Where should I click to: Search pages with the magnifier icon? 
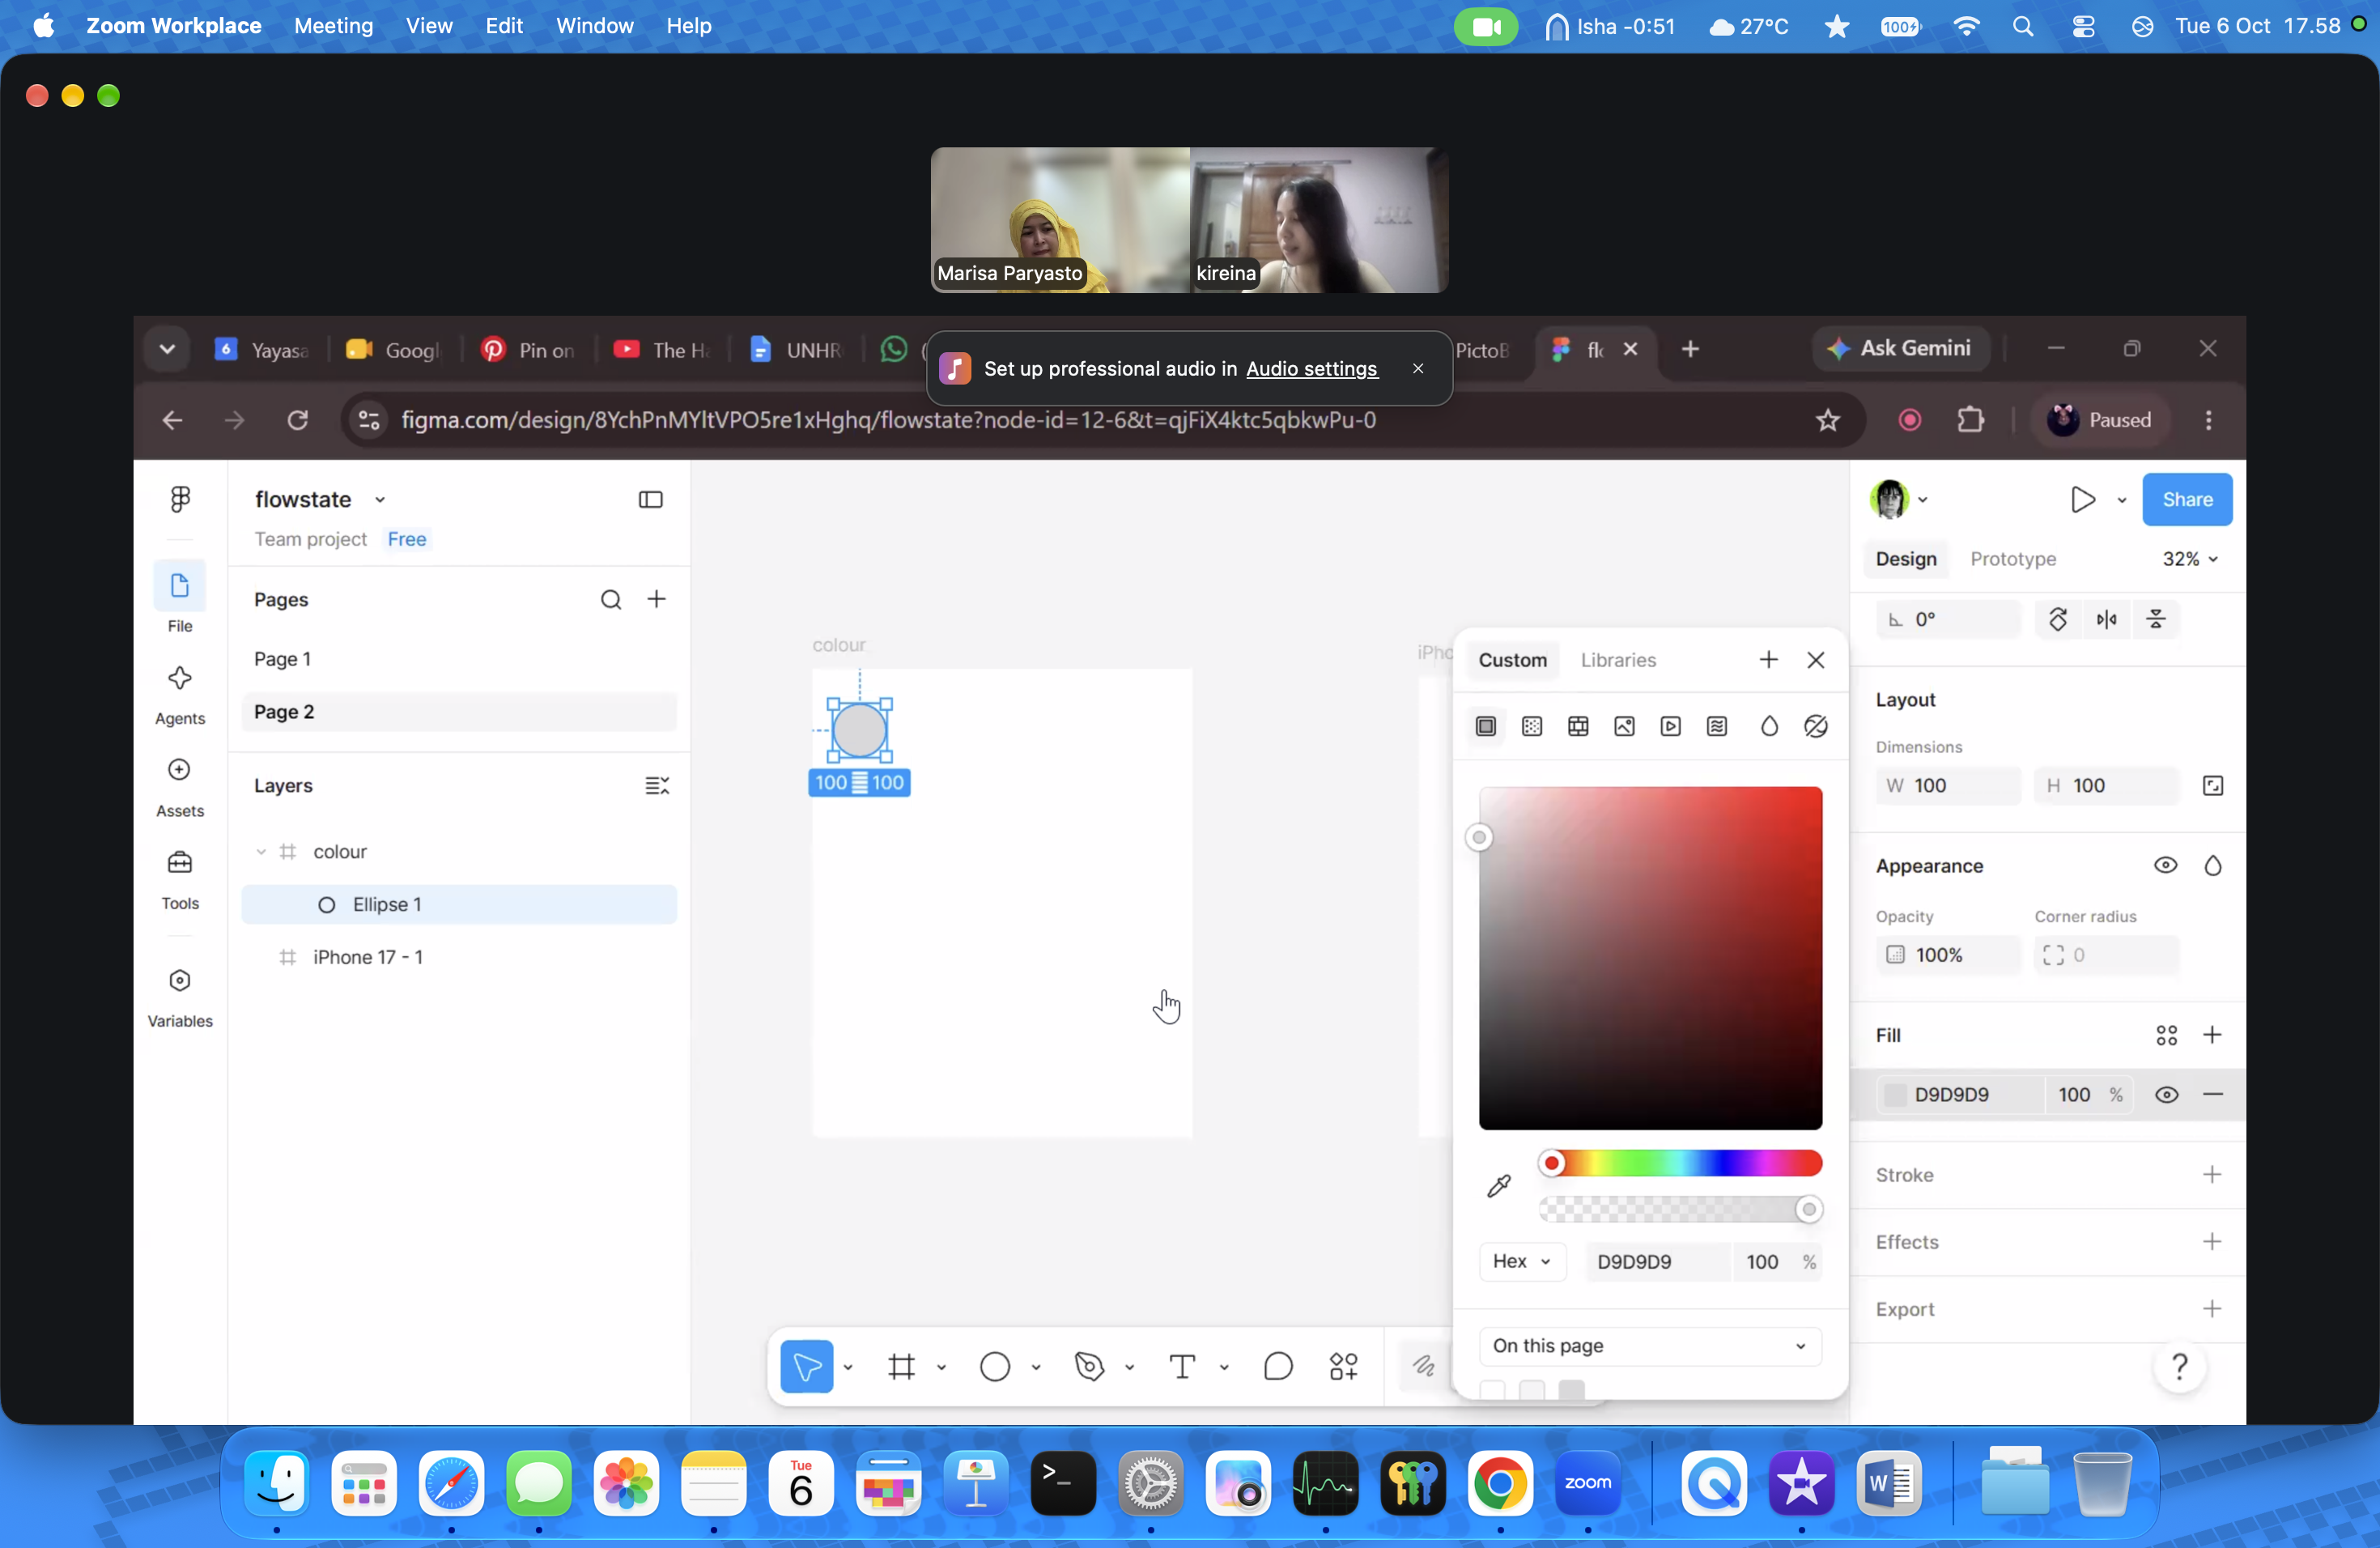(611, 599)
